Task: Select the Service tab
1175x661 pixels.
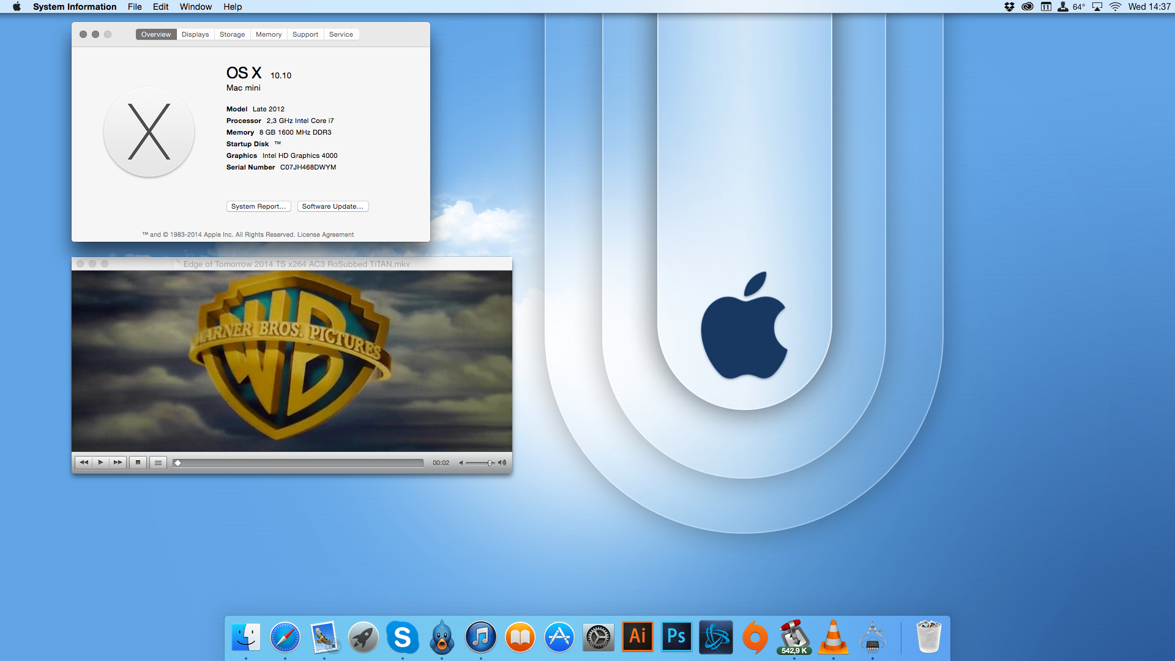Action: pos(340,34)
